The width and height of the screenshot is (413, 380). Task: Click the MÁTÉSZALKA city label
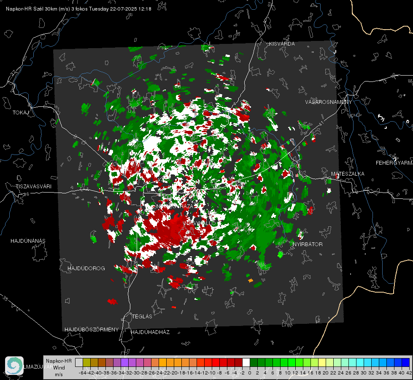(348, 174)
